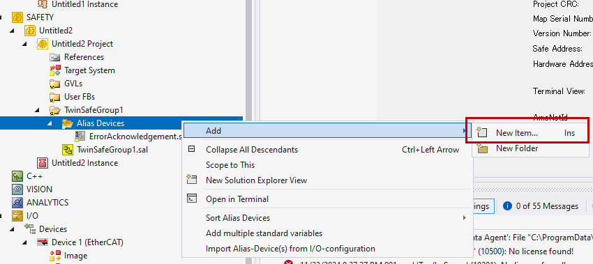Click the ErrorAcknowledgement alias device icon
The height and width of the screenshot is (264, 593).
pos(80,137)
